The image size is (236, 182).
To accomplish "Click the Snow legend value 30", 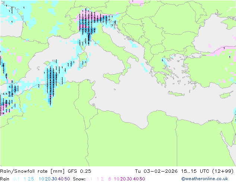I will (x=130, y=179).
